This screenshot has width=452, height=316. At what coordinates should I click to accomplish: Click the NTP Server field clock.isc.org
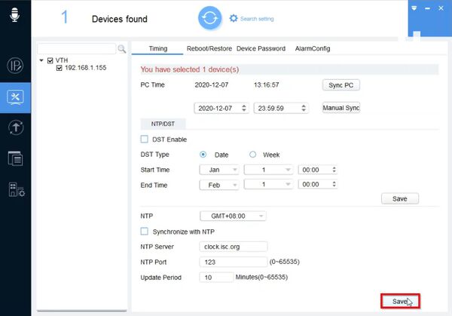[x=234, y=247]
